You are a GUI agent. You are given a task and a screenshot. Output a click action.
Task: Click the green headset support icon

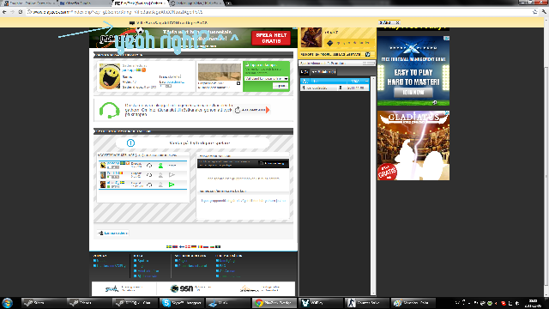click(110, 110)
